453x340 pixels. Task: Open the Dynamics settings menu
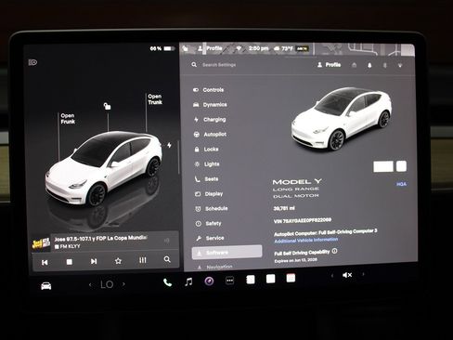[210, 105]
